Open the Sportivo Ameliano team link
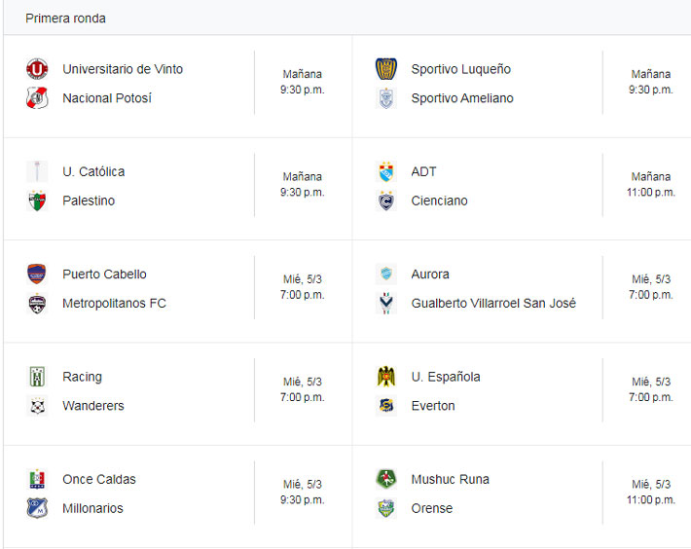This screenshot has width=691, height=549. pyautogui.click(x=462, y=98)
